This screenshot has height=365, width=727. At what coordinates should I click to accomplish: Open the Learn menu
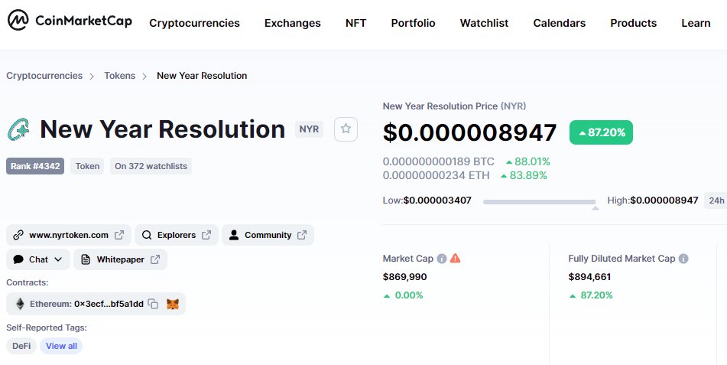(x=696, y=23)
